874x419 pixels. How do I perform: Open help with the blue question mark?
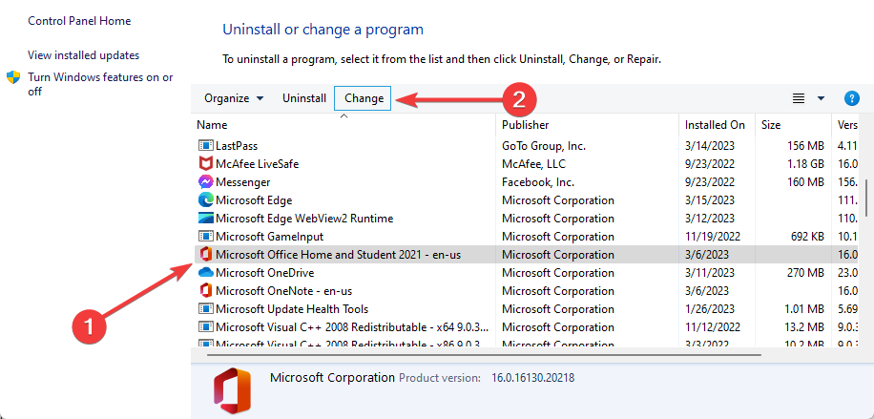click(x=852, y=98)
